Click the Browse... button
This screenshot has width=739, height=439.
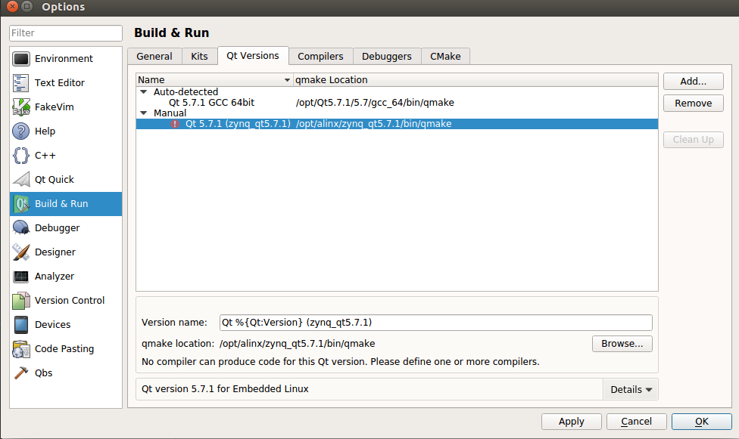tap(622, 344)
